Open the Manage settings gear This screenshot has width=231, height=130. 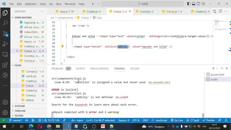pyautogui.click(x=5, y=112)
